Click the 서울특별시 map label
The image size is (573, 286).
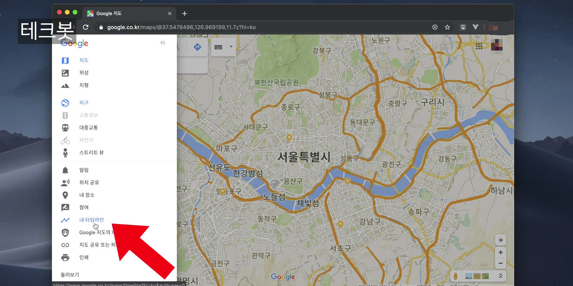[x=304, y=157]
